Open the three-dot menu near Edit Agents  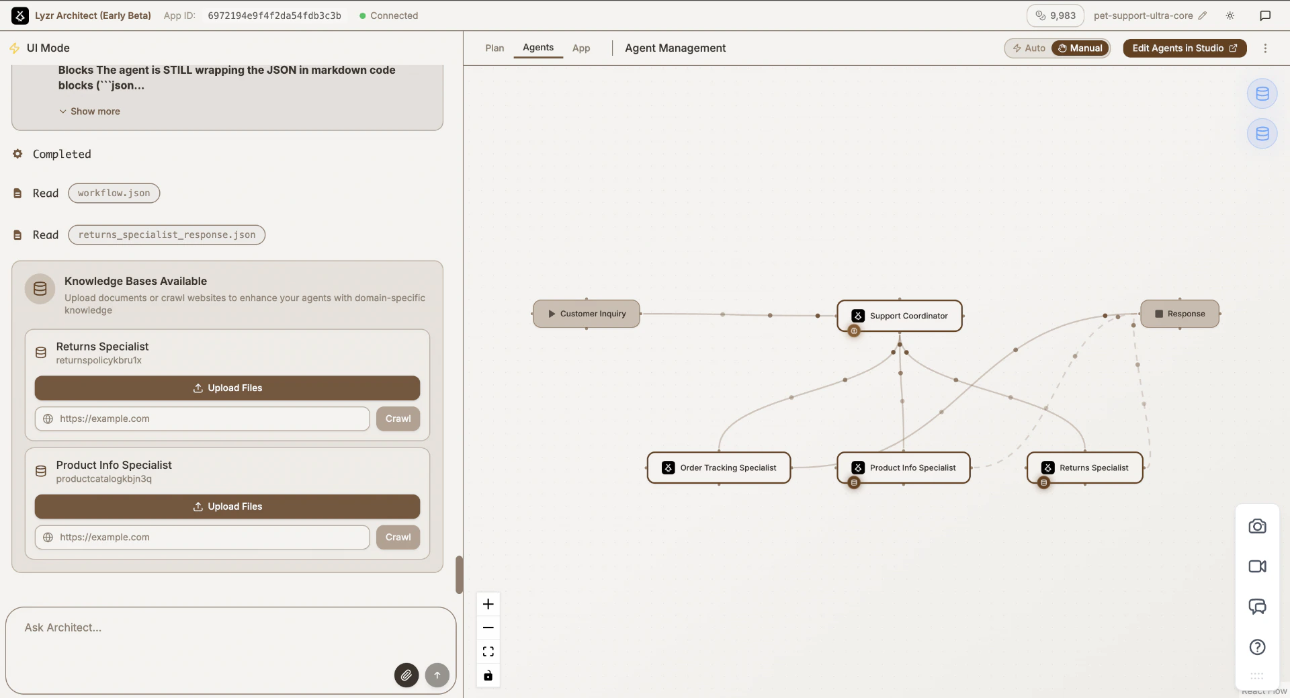tap(1266, 48)
